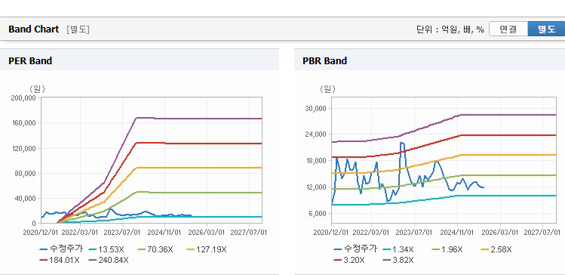The image size is (565, 275).
Task: Click the PBR Band panel header
Action: coord(429,60)
